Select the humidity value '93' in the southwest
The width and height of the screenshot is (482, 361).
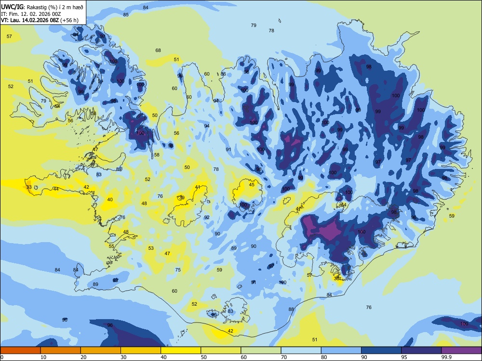[115, 280]
